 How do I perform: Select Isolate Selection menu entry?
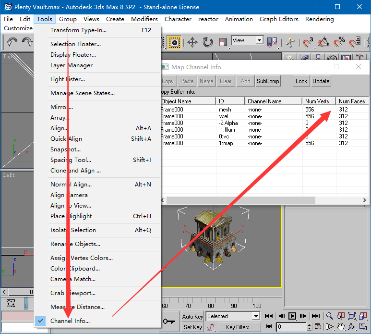[97, 230]
